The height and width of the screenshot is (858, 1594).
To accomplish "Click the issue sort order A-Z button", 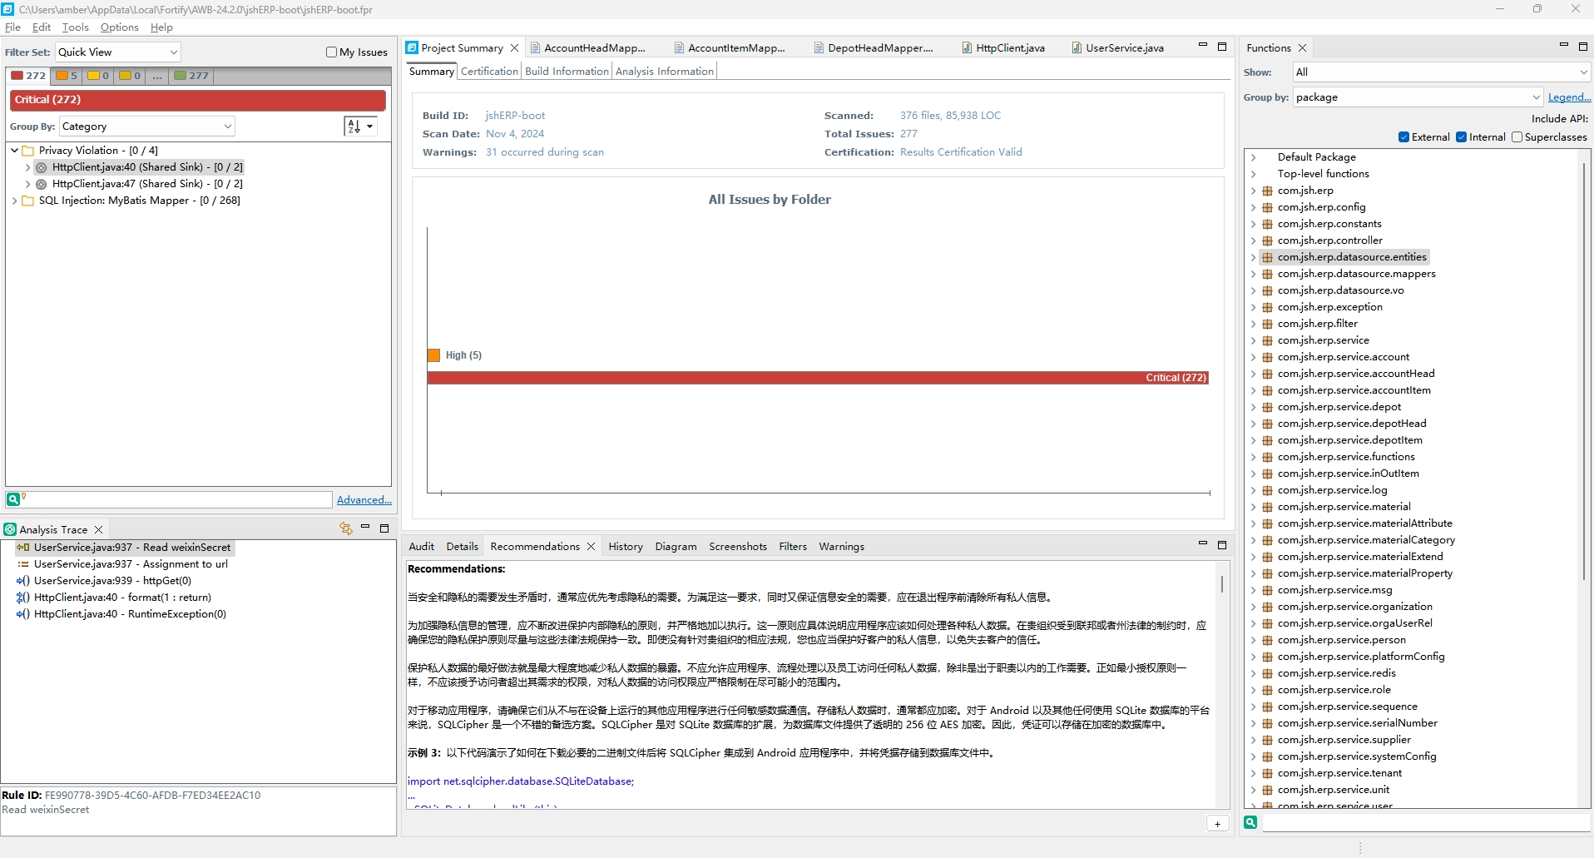I will pyautogui.click(x=354, y=126).
